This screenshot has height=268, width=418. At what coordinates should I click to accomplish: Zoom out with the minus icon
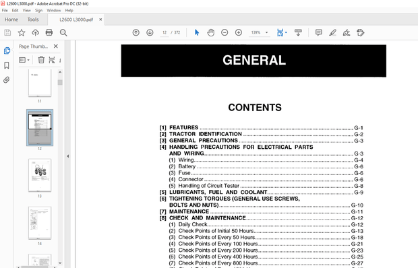click(x=225, y=32)
